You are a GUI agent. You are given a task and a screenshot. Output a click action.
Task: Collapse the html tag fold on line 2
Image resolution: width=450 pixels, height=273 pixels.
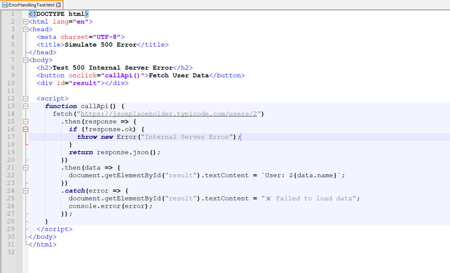pyautogui.click(x=26, y=22)
